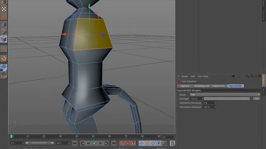Click the green Y-axis gizmo arrow
266x149 pixels.
click(x=89, y=5)
